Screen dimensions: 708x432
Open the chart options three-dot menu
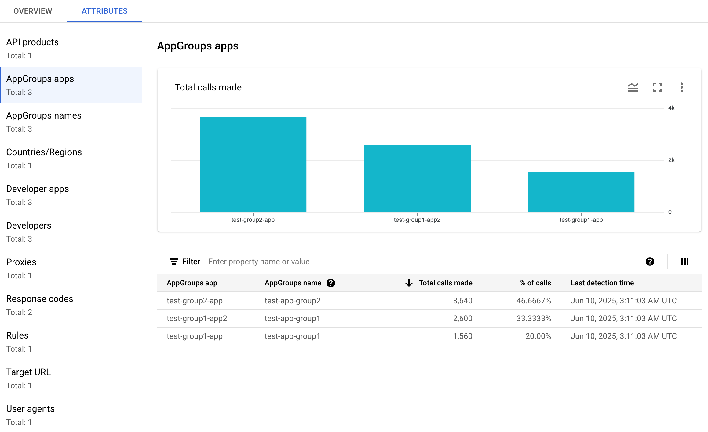[x=681, y=87]
